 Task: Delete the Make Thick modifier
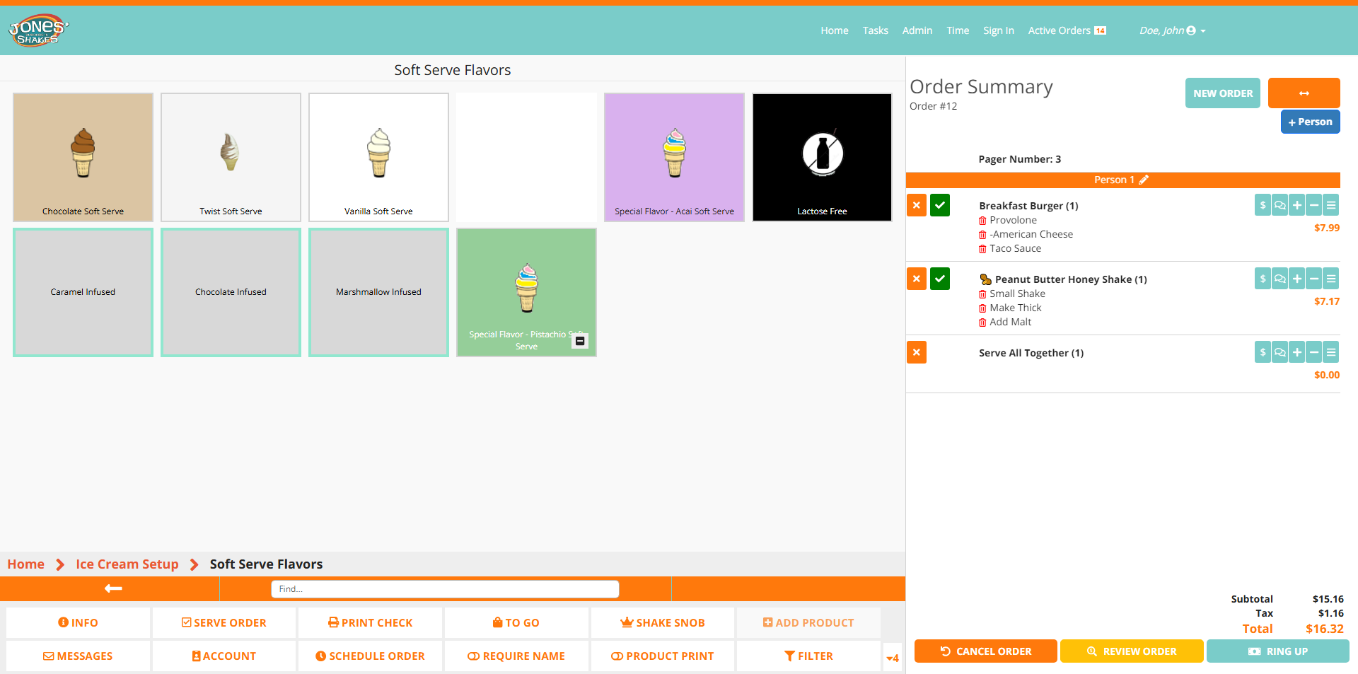click(x=982, y=308)
